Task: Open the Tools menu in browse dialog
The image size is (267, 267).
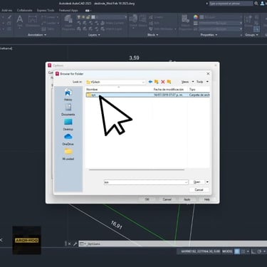Action: (x=202, y=82)
